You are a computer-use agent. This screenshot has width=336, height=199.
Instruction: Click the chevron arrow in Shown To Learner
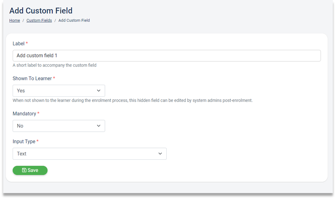click(x=99, y=91)
